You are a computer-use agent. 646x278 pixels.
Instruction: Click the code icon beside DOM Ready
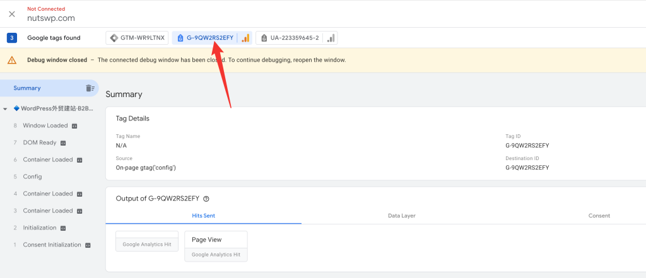click(63, 143)
